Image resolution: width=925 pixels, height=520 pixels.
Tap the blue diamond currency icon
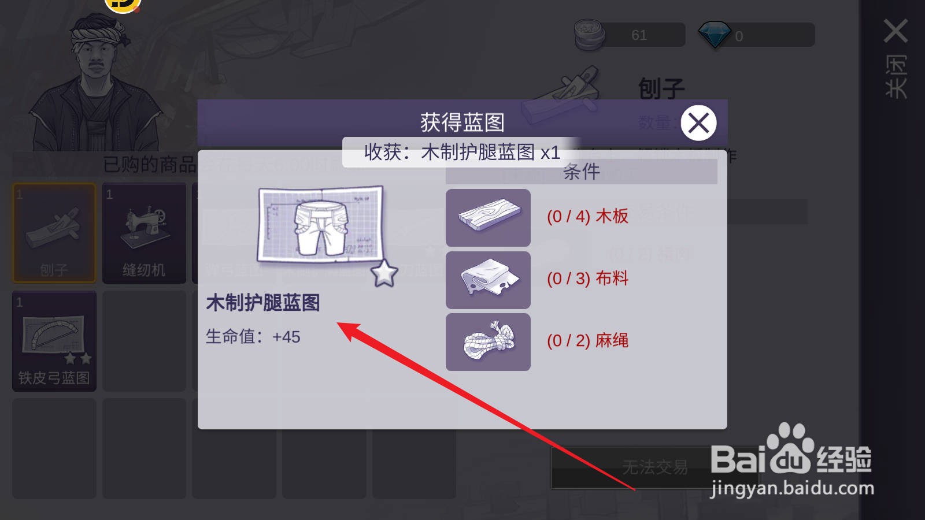click(x=715, y=35)
